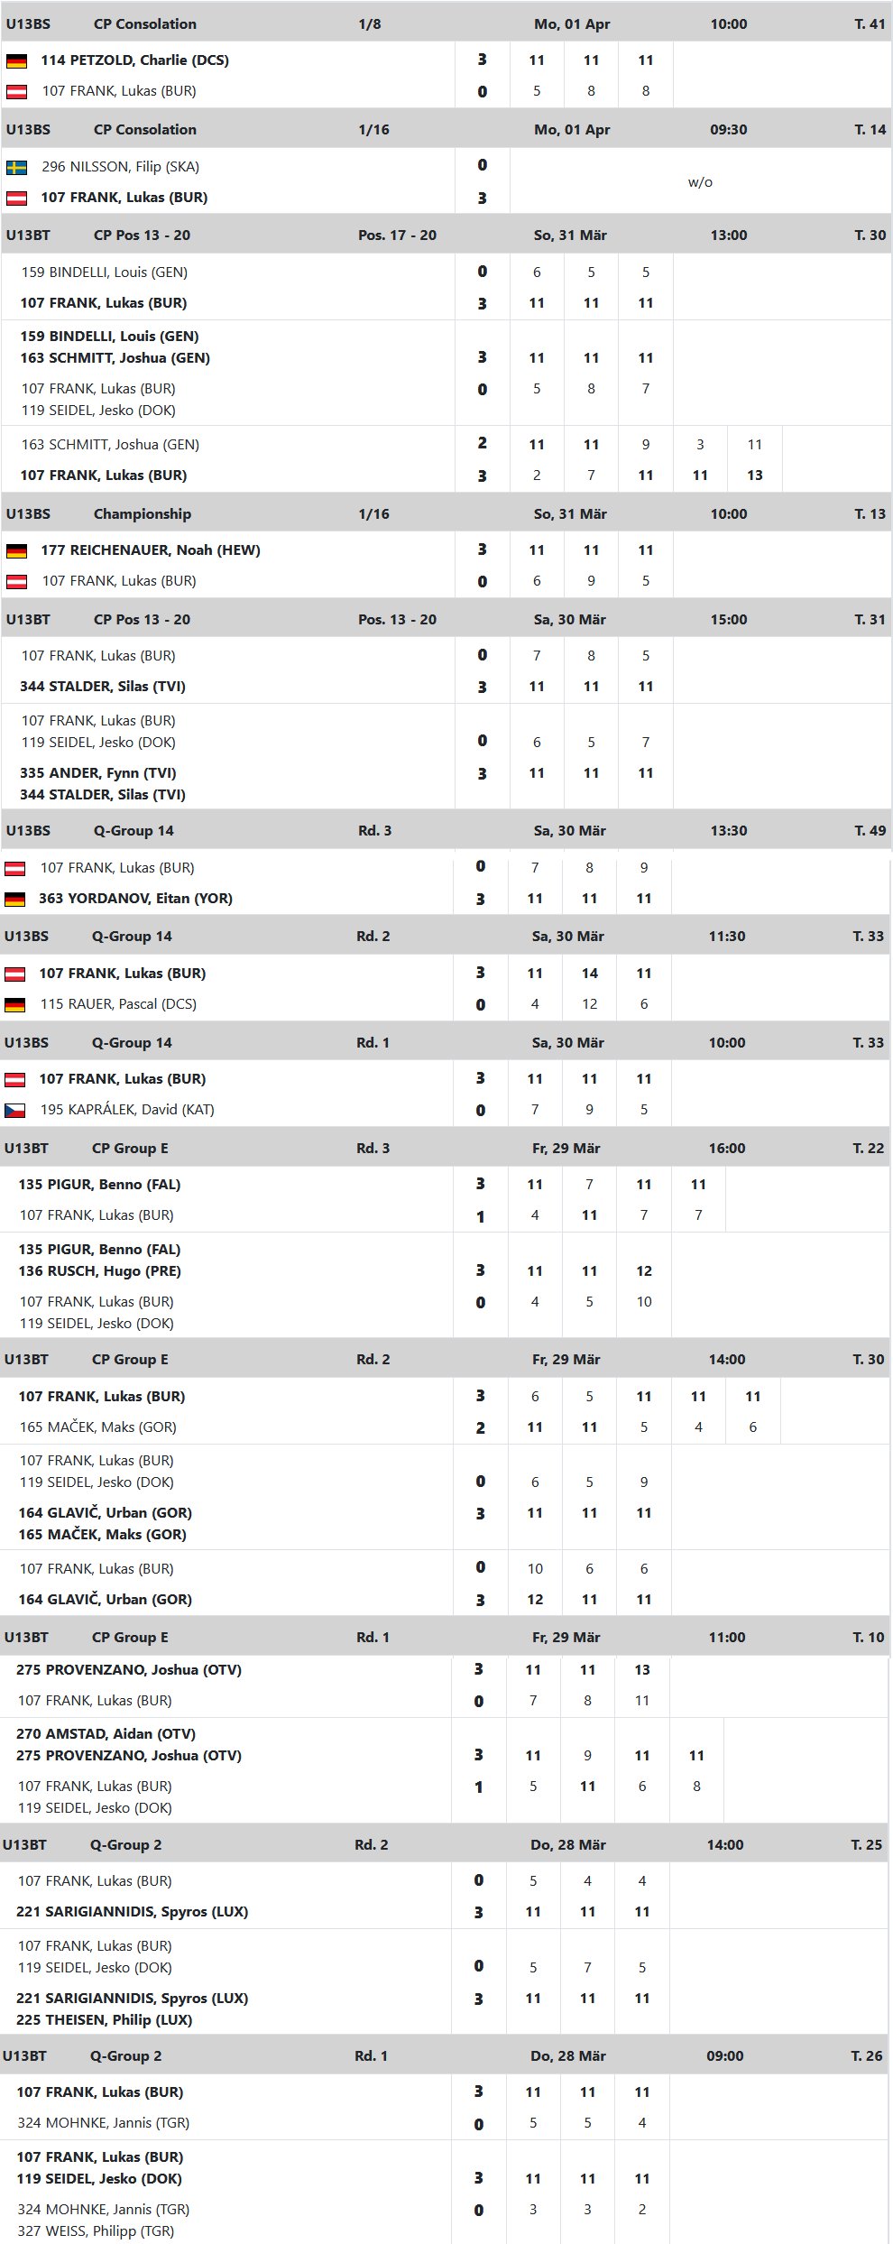Click German flag beside RAUER, Pascal

pos(14,1004)
